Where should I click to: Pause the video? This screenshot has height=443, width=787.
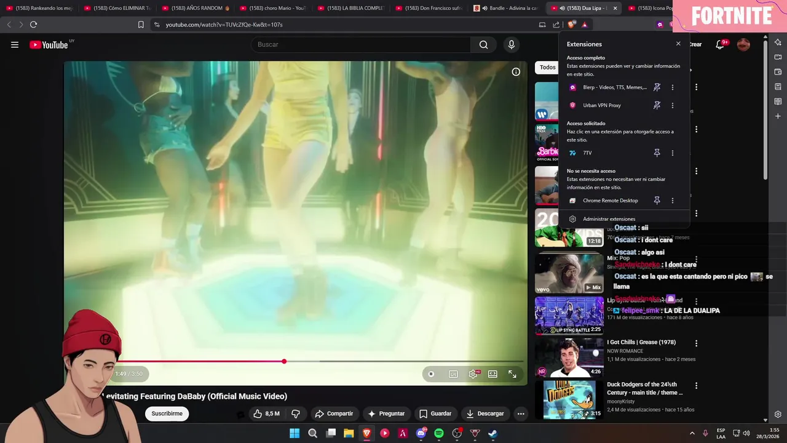click(431, 374)
